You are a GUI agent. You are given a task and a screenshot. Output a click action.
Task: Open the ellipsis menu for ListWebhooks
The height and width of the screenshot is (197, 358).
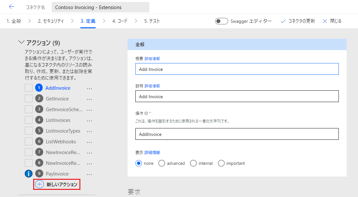pyautogui.click(x=89, y=142)
